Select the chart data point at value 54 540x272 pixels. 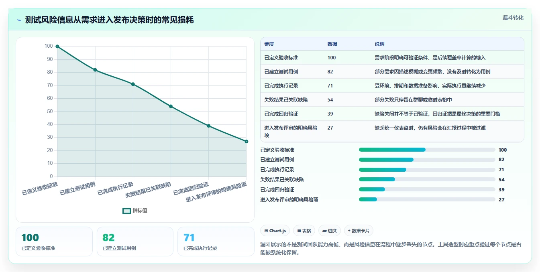tap(171, 106)
